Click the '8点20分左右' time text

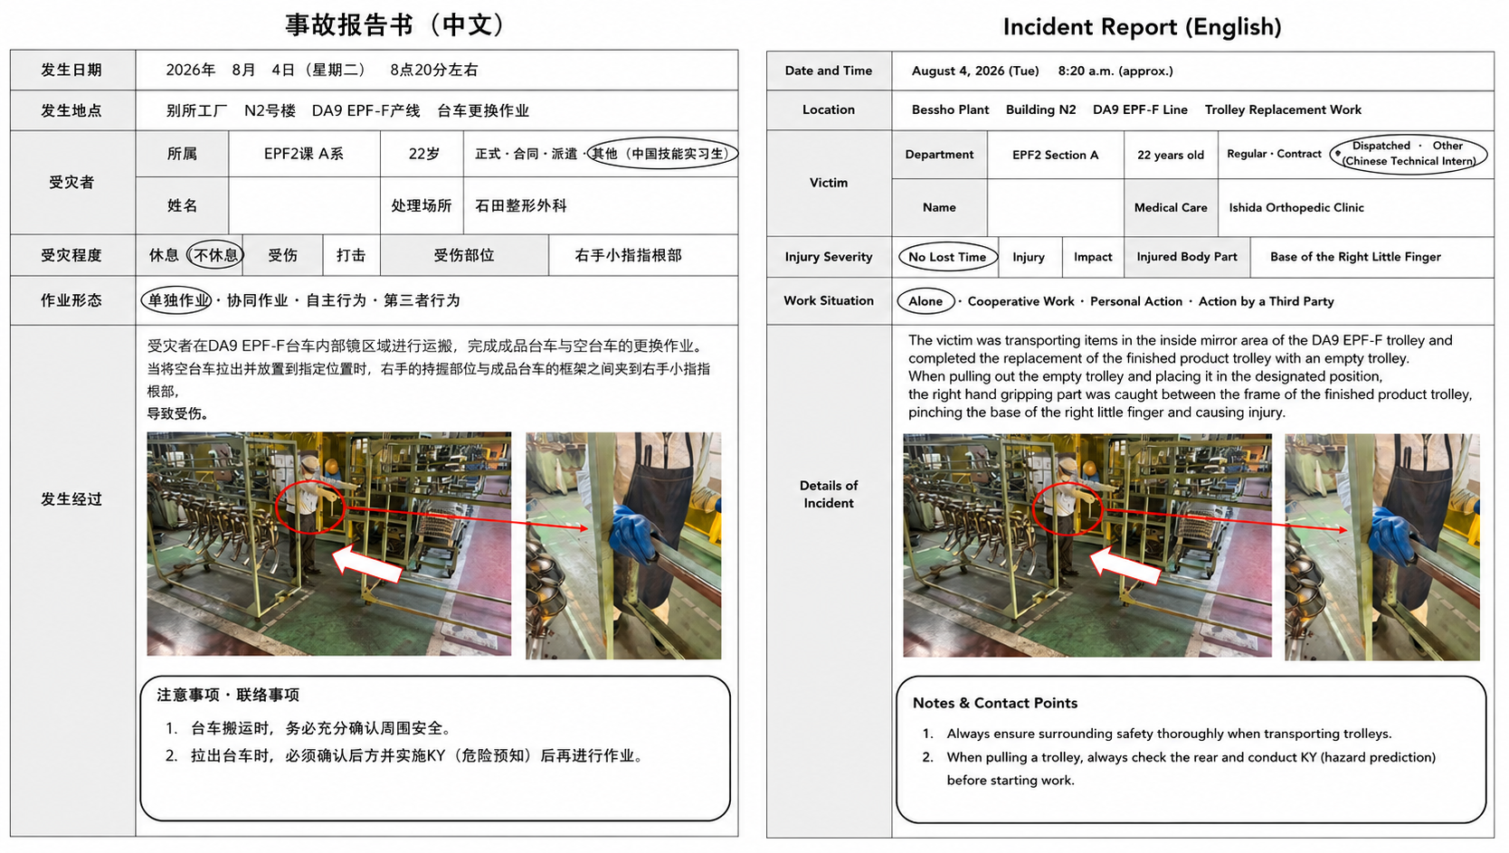click(x=434, y=70)
